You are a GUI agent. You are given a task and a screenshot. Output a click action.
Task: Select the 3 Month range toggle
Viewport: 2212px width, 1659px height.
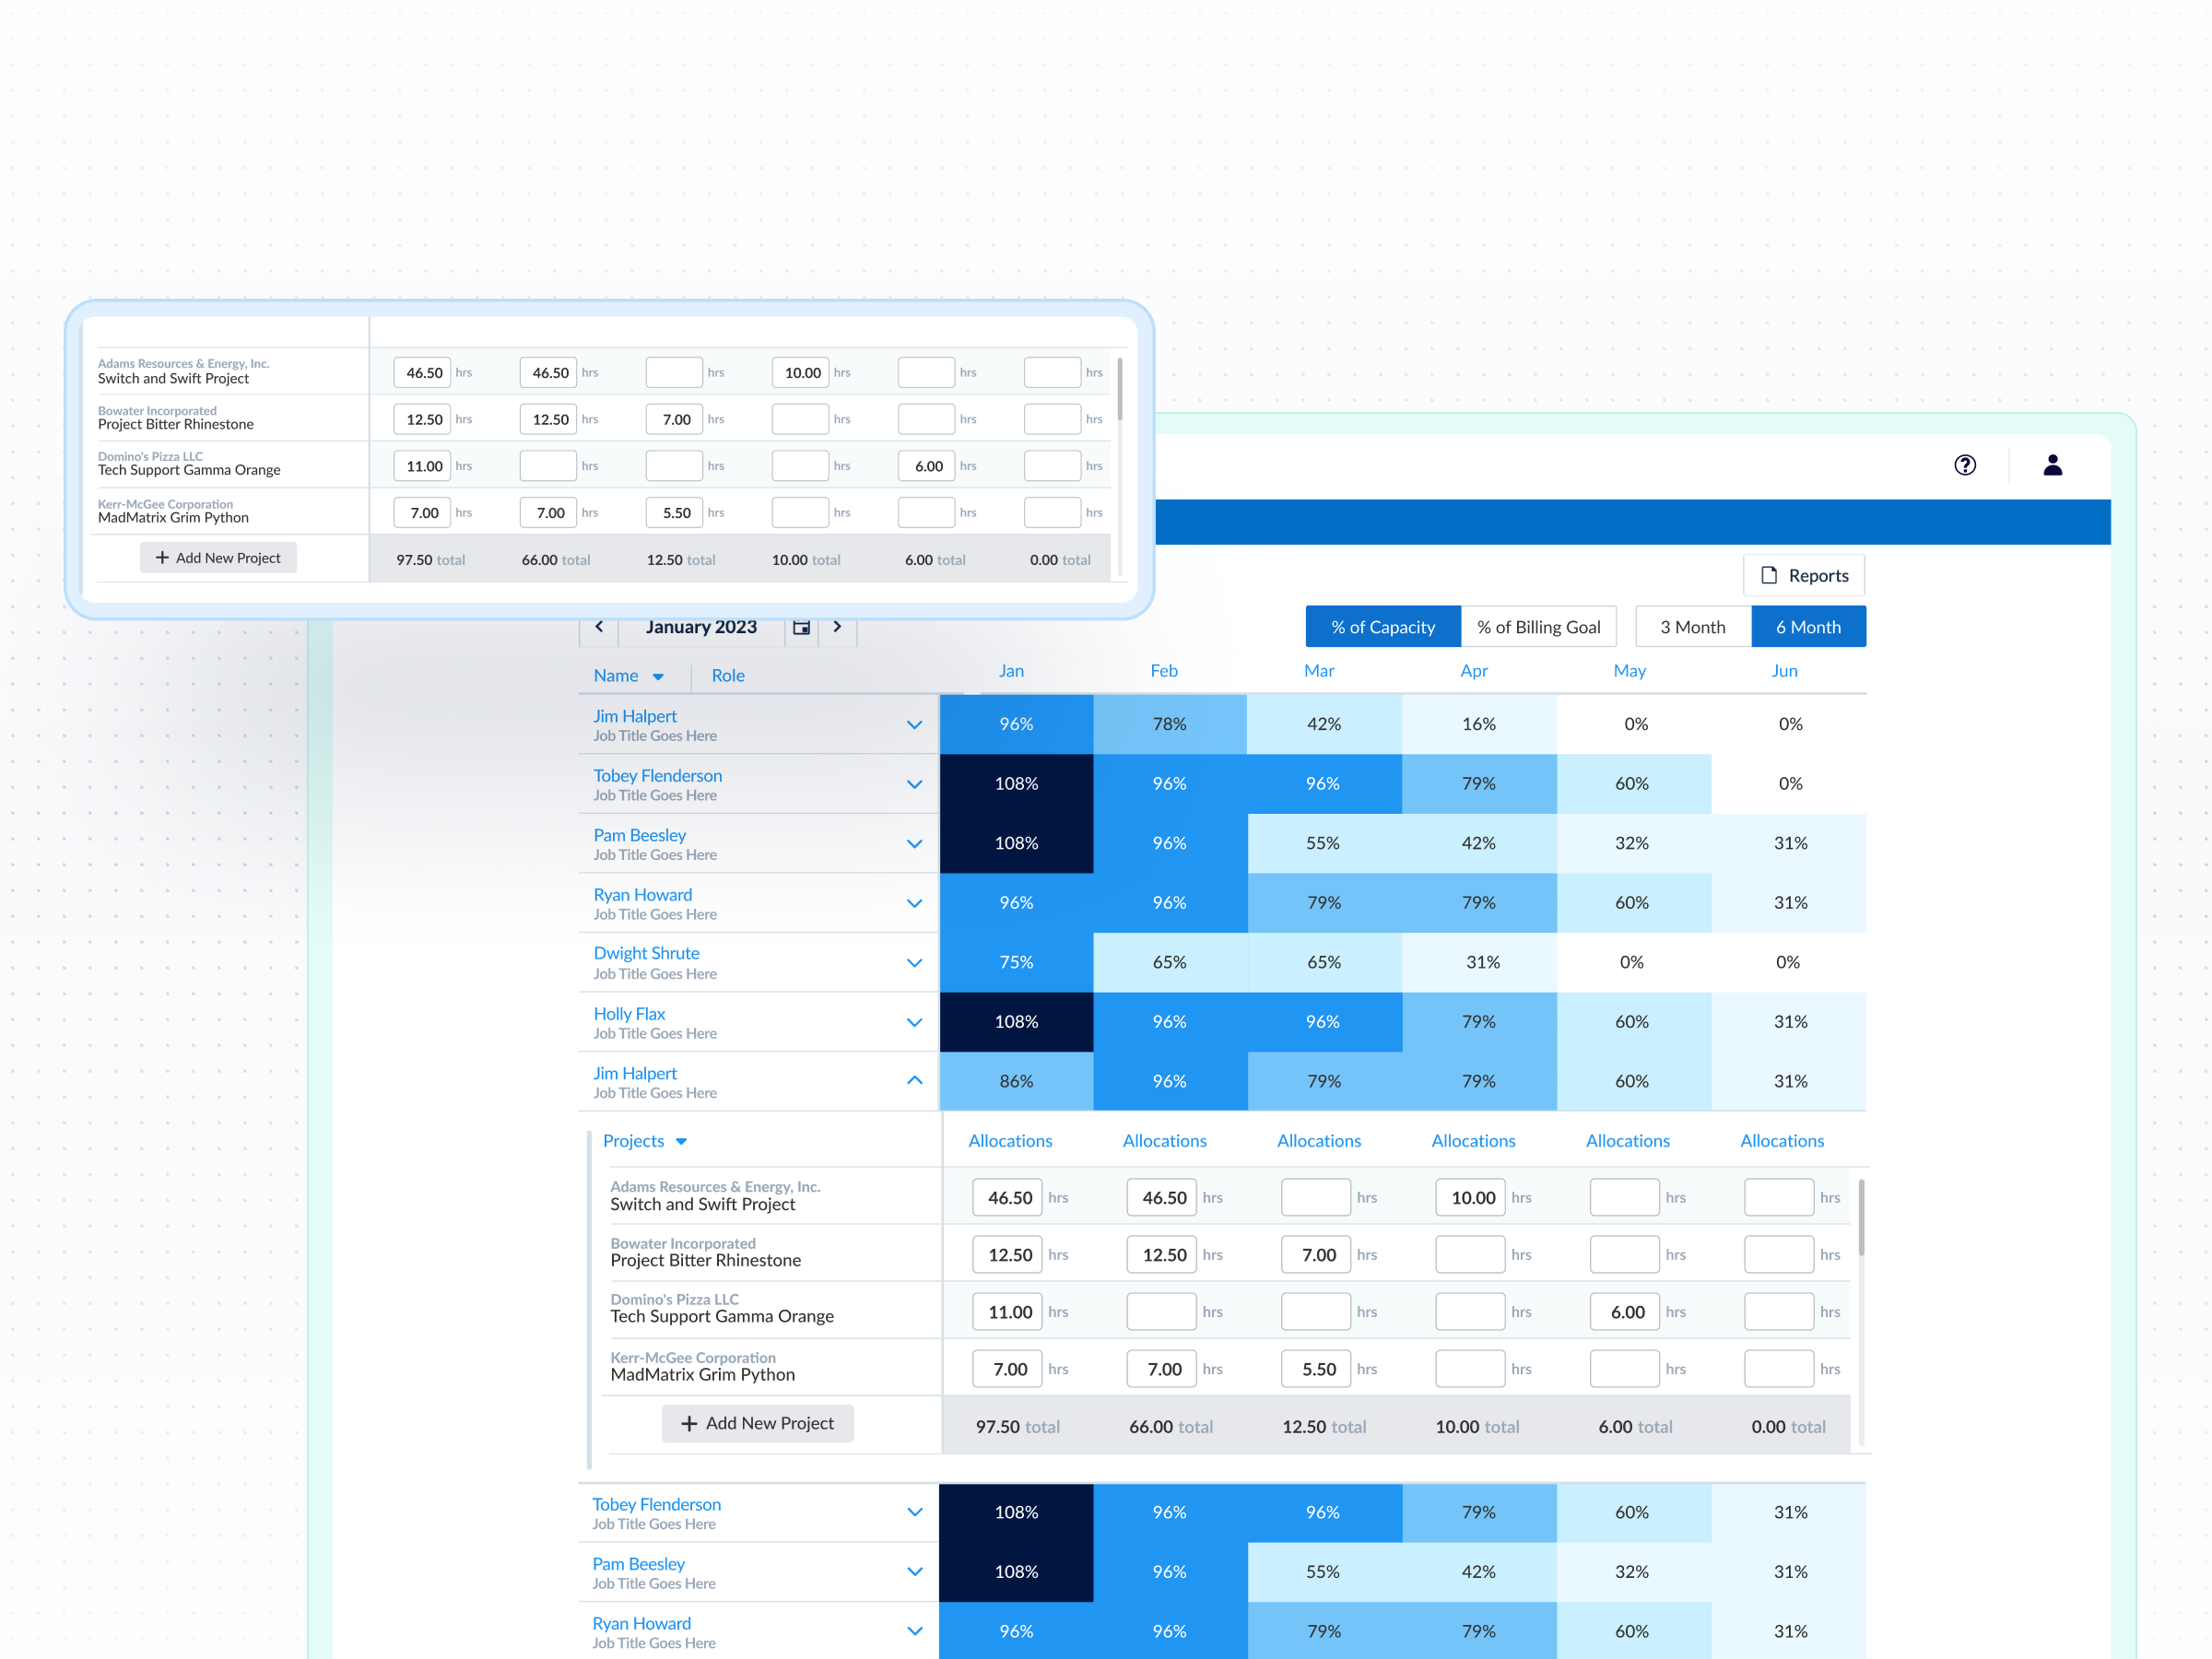click(1692, 627)
